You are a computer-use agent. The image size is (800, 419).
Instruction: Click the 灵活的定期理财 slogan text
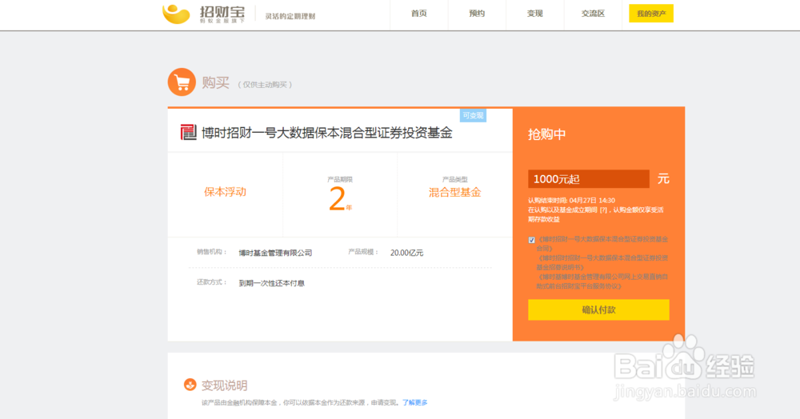(290, 16)
